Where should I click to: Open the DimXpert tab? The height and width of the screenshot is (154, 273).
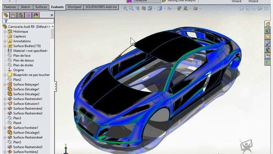(75, 7)
